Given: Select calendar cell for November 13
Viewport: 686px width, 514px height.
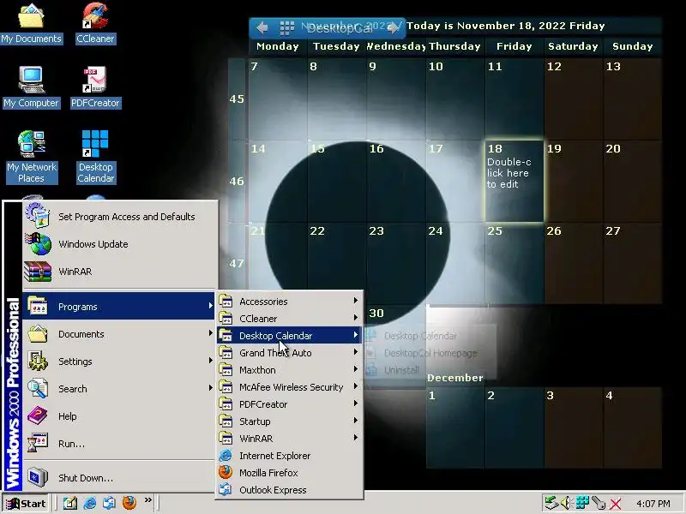Looking at the screenshot, I should coord(633,99).
